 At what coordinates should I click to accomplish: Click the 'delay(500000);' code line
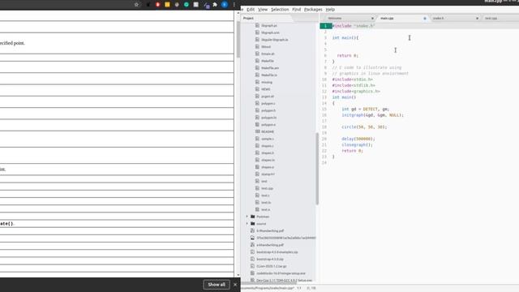coord(358,139)
